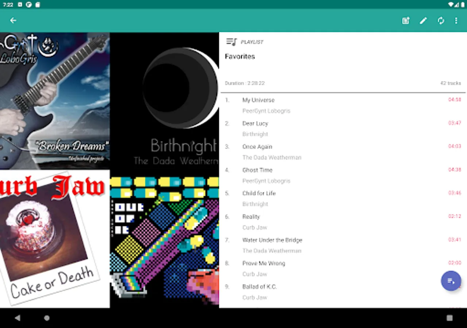Tap artist Curb Jaw under Reality
Image resolution: width=467 pixels, height=328 pixels.
click(255, 227)
